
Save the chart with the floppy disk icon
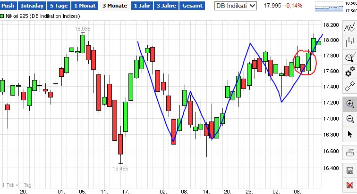tap(349, 170)
